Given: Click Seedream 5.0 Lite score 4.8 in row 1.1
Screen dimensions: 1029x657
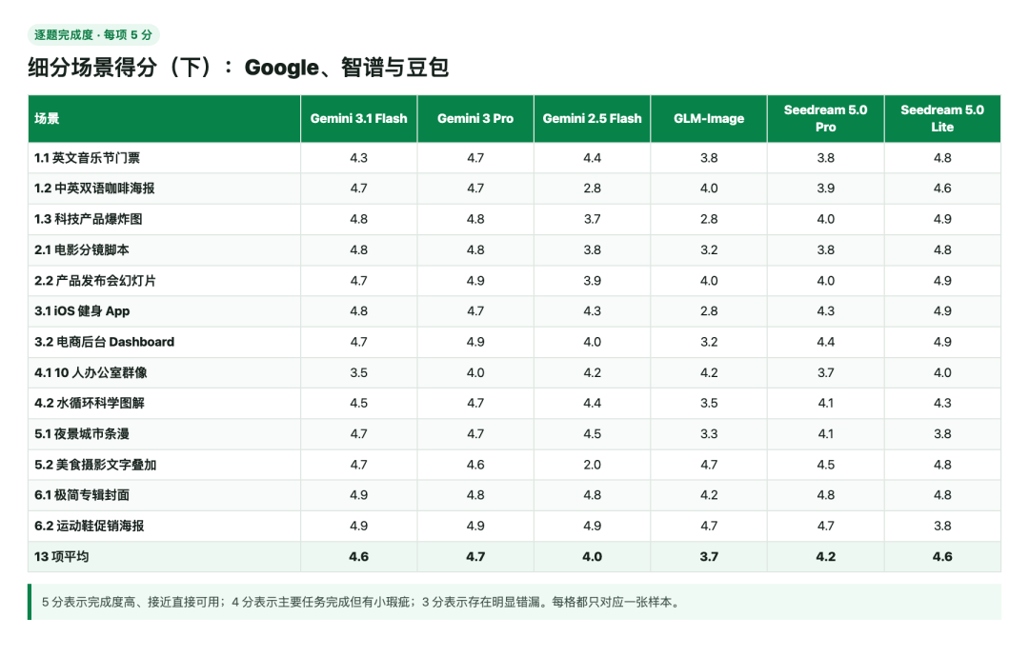Looking at the screenshot, I should tap(942, 158).
